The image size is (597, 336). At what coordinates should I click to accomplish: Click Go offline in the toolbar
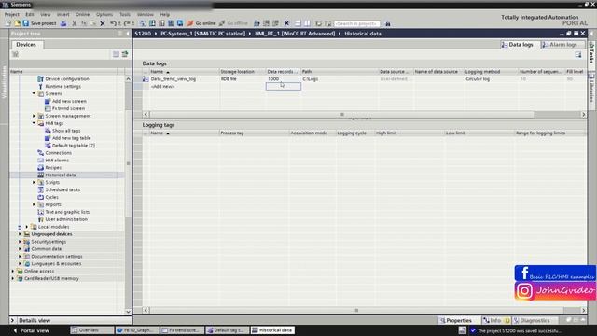point(233,23)
